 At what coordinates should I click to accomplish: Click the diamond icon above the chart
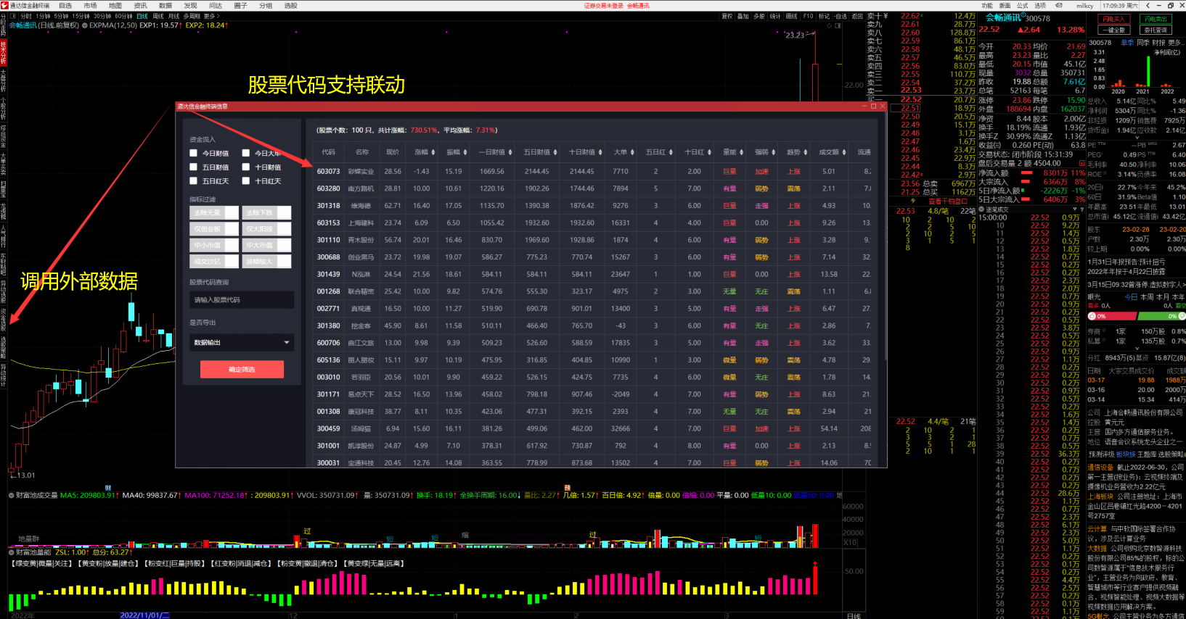point(830,25)
